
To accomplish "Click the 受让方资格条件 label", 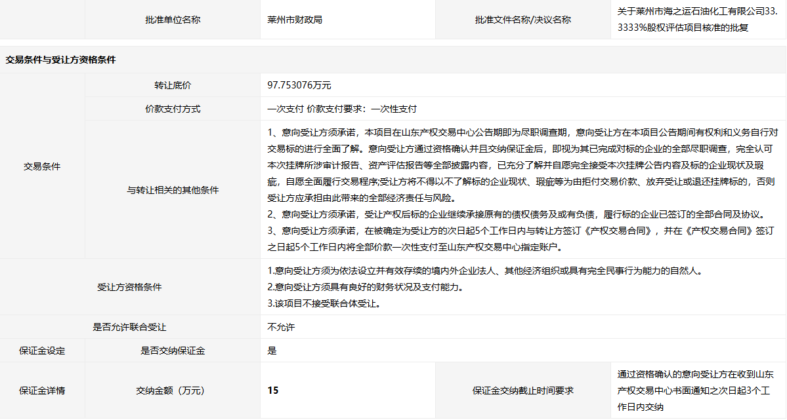I will tap(129, 287).
